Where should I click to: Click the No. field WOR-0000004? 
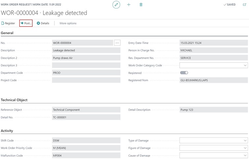pyautogui.click(x=82, y=43)
